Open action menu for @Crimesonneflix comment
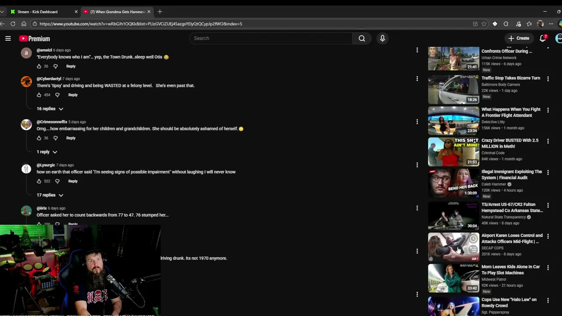 click(x=417, y=122)
